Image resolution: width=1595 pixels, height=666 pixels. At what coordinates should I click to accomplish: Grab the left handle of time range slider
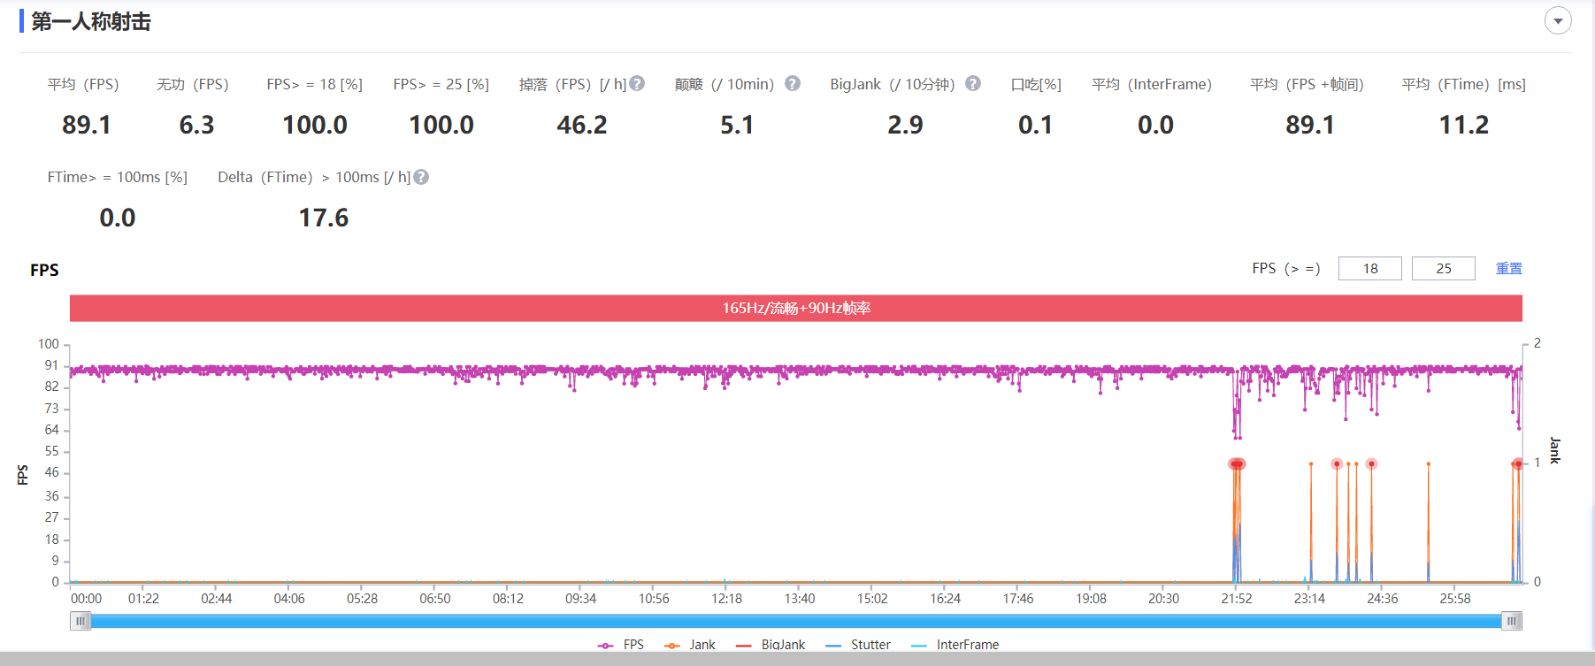(x=81, y=621)
